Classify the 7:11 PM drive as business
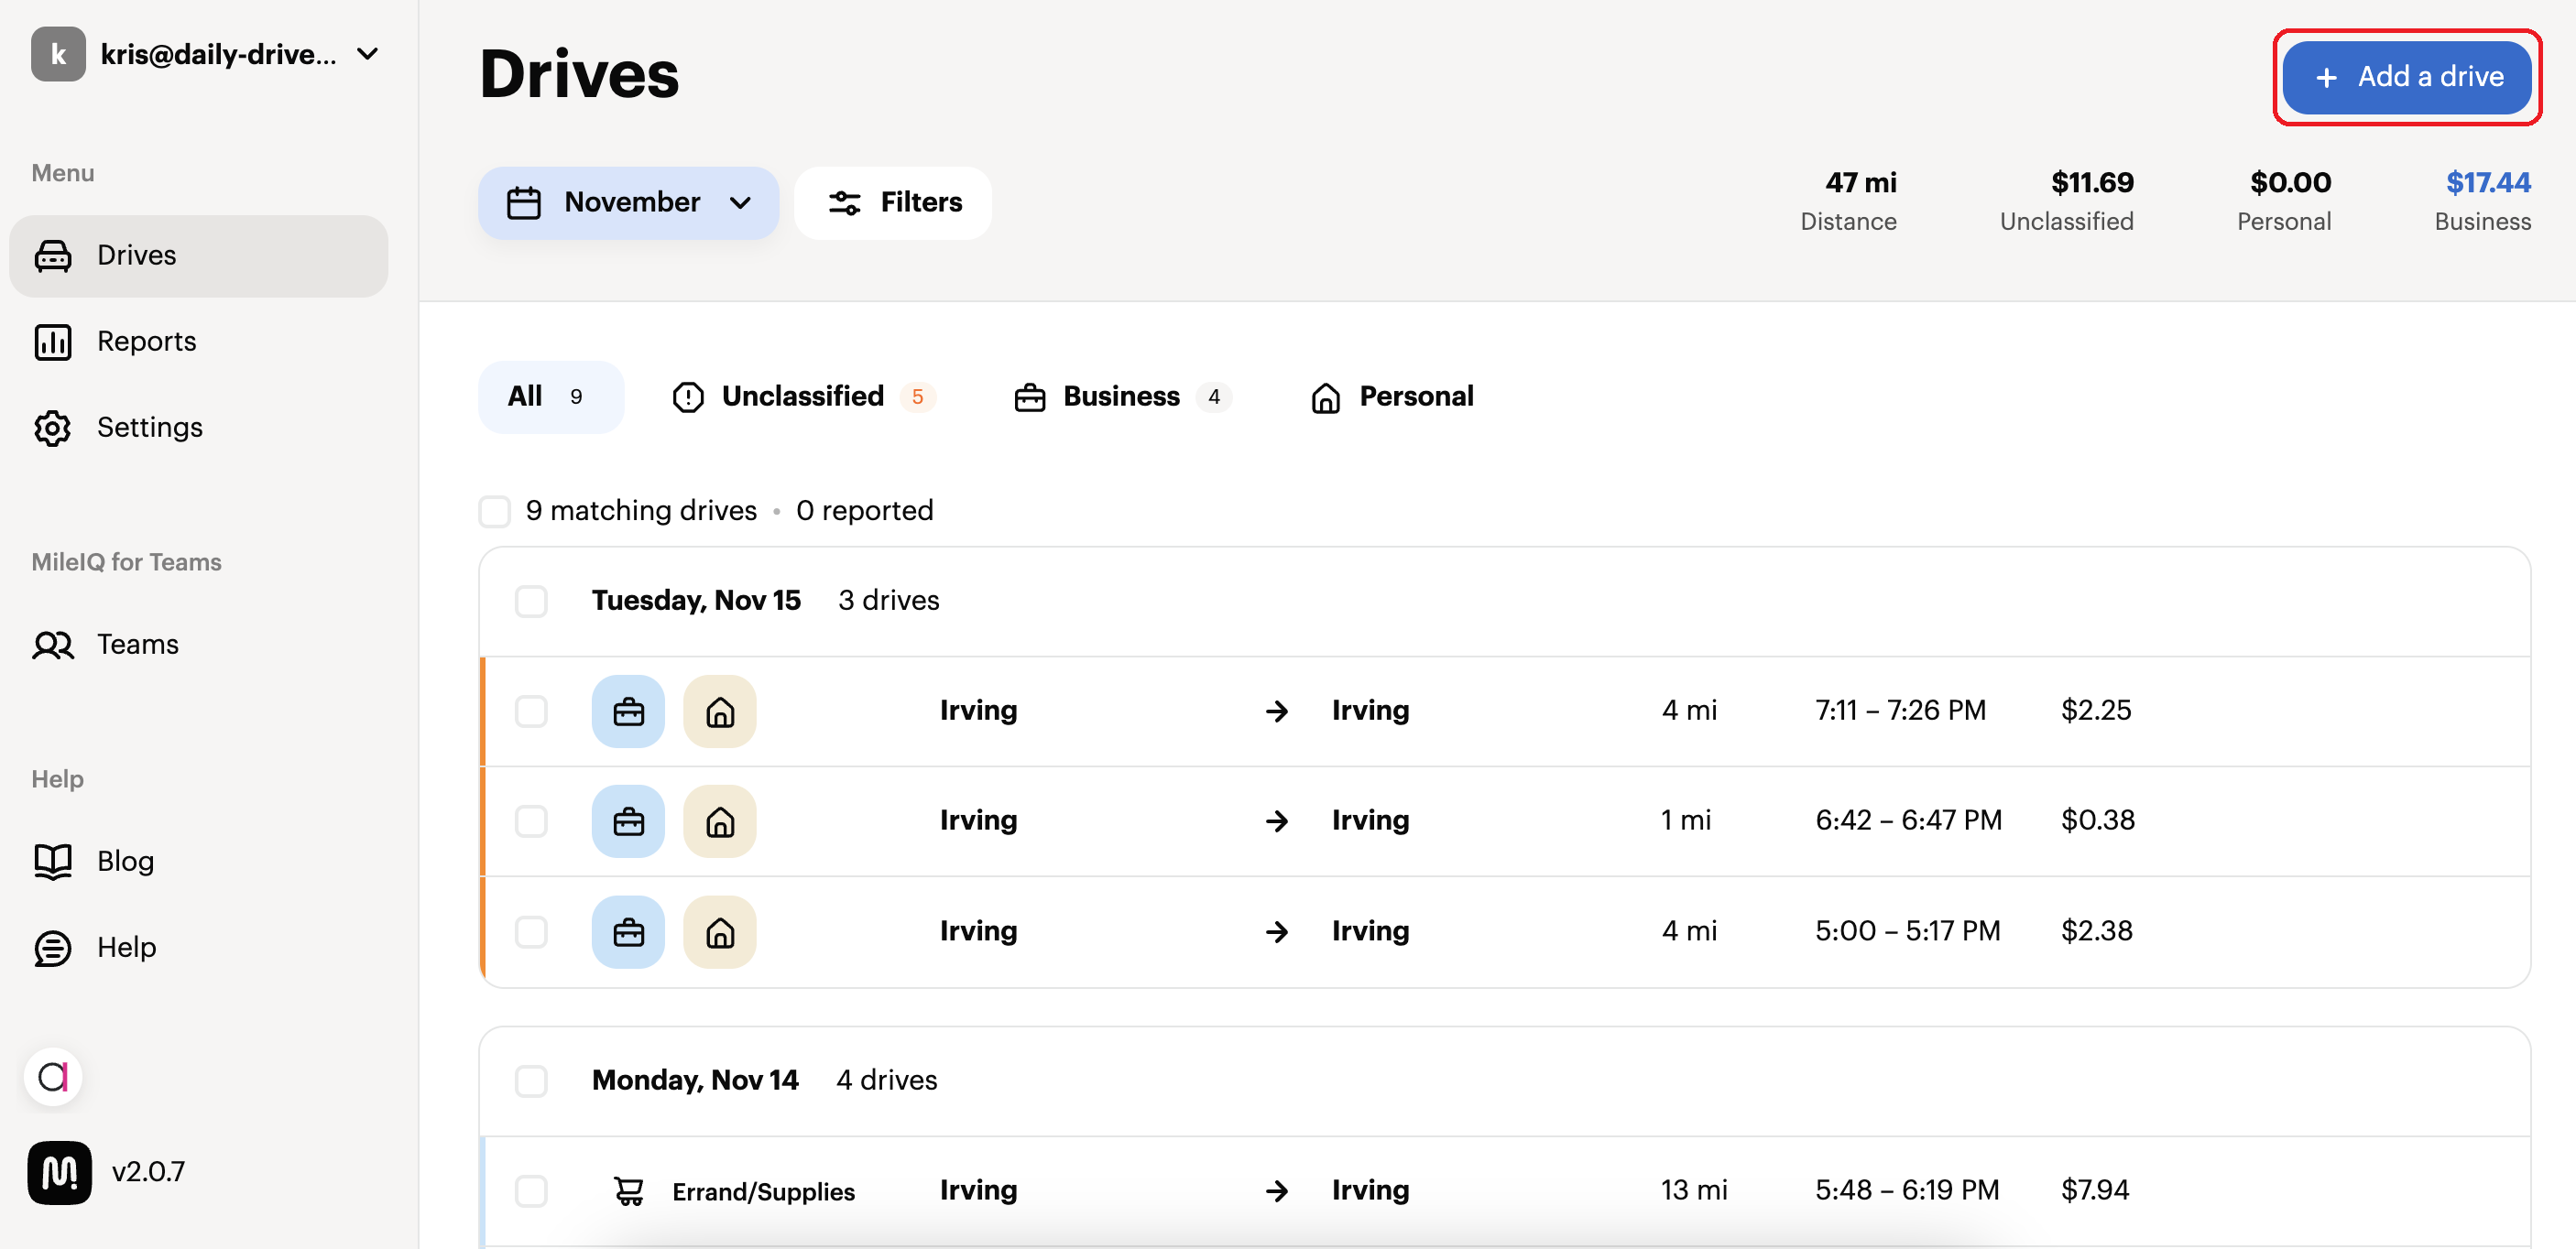Image resolution: width=2576 pixels, height=1249 pixels. tap(628, 711)
